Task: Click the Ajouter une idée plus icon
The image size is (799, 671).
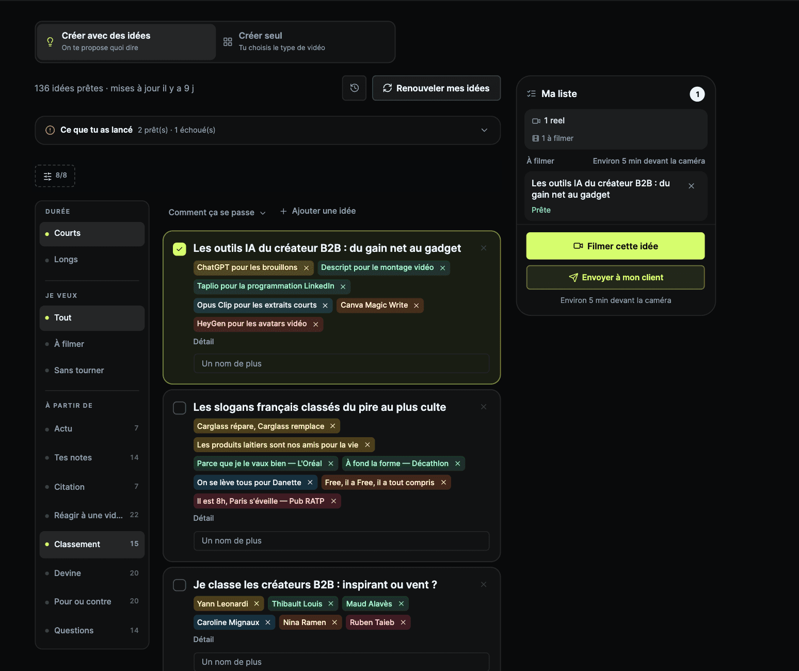Action: pyautogui.click(x=283, y=211)
